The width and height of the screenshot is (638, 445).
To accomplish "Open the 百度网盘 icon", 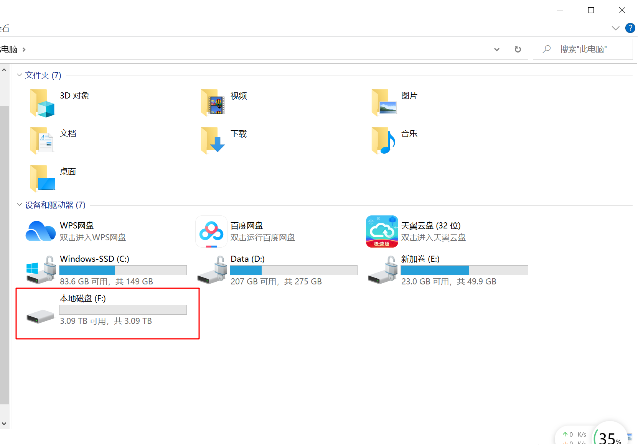I will [x=211, y=231].
